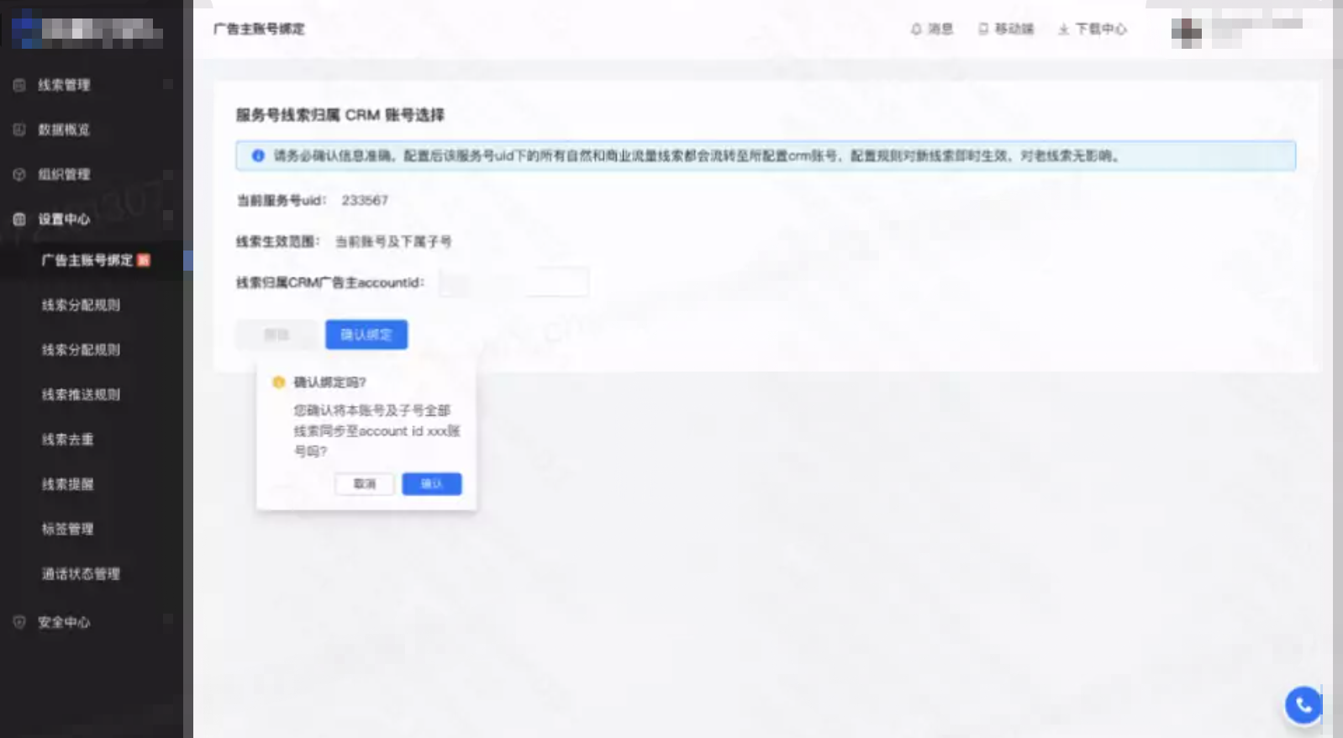The image size is (1343, 738).
Task: Click 取消 in the confirmation popover
Action: (364, 484)
